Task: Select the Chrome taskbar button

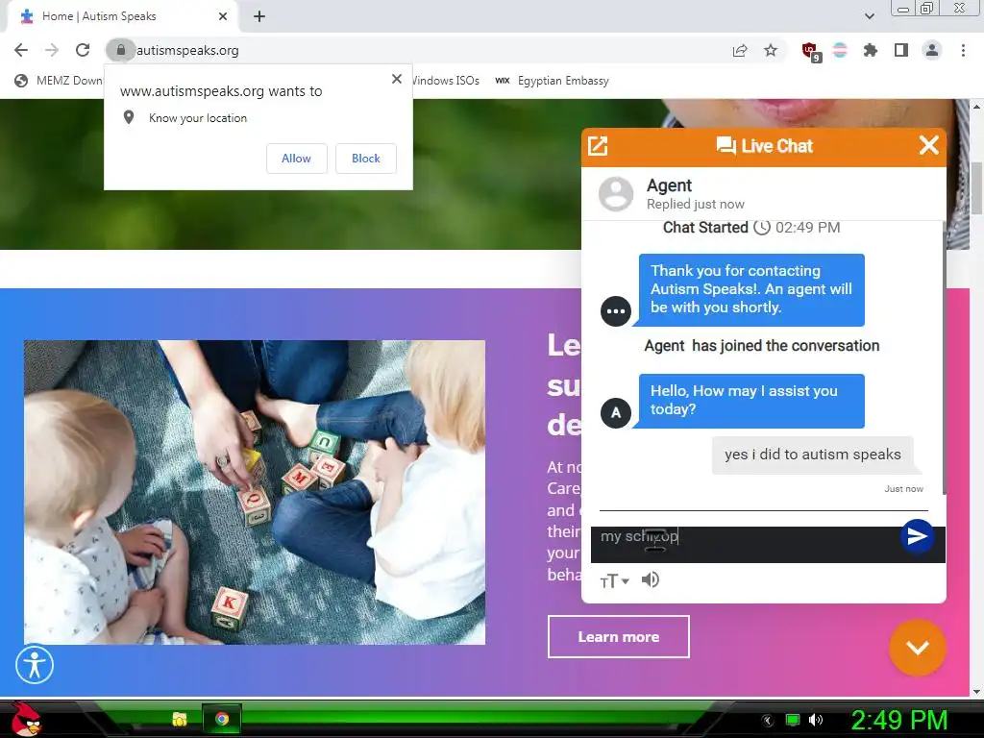Action: click(222, 719)
